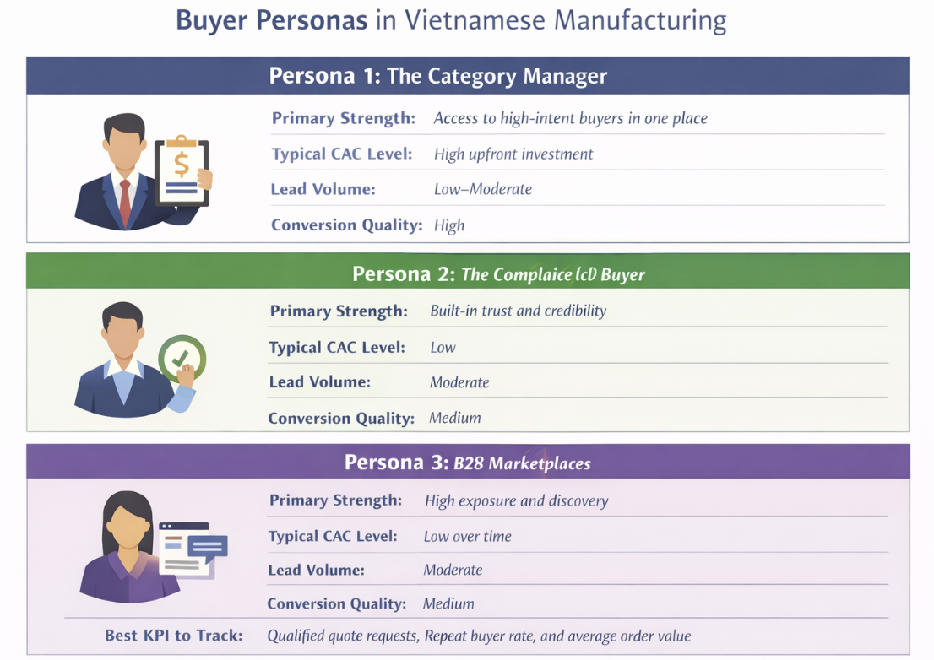Click the dollar sign clipboard icon
This screenshot has width=934, height=660.
[x=182, y=170]
